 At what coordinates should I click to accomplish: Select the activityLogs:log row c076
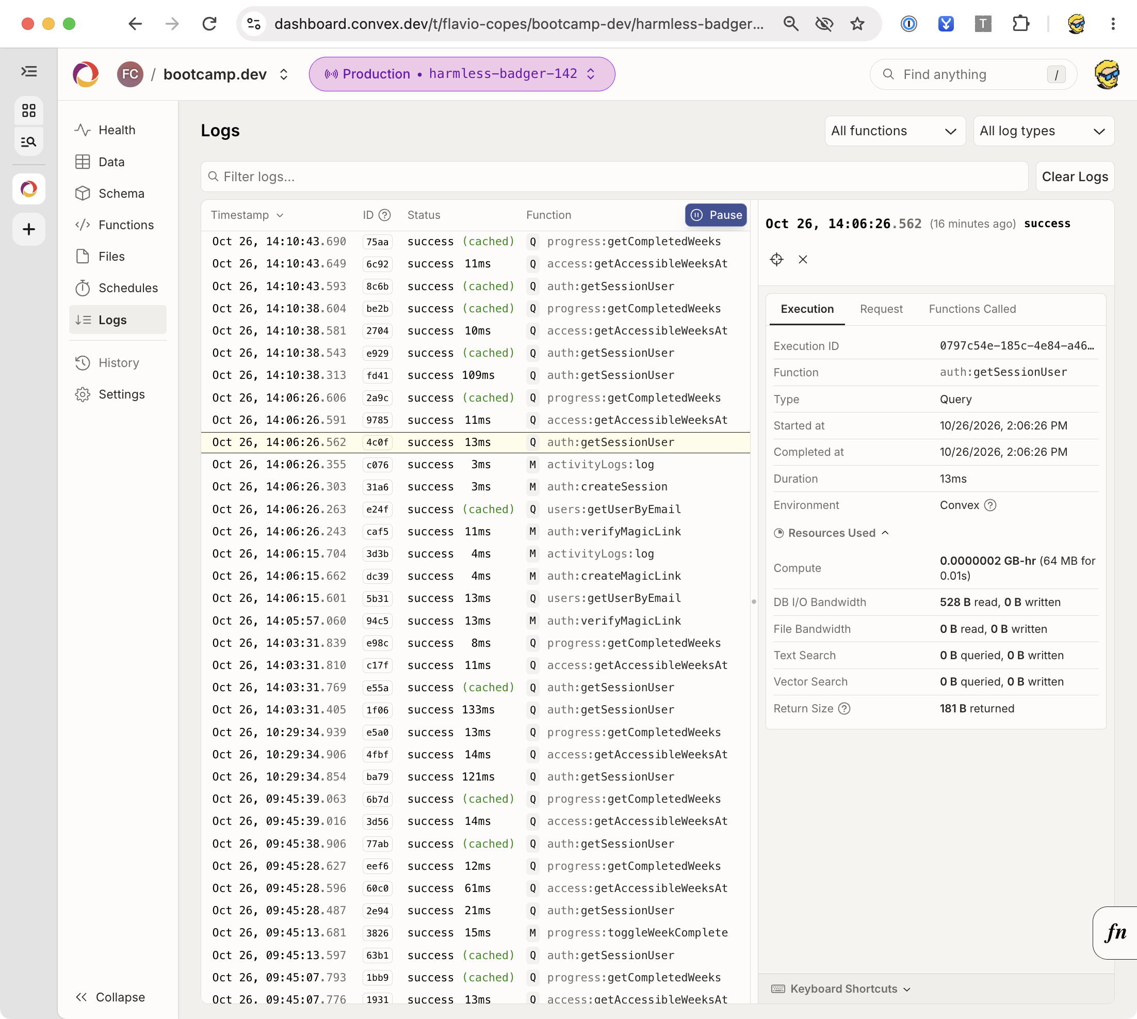pyautogui.click(x=475, y=465)
